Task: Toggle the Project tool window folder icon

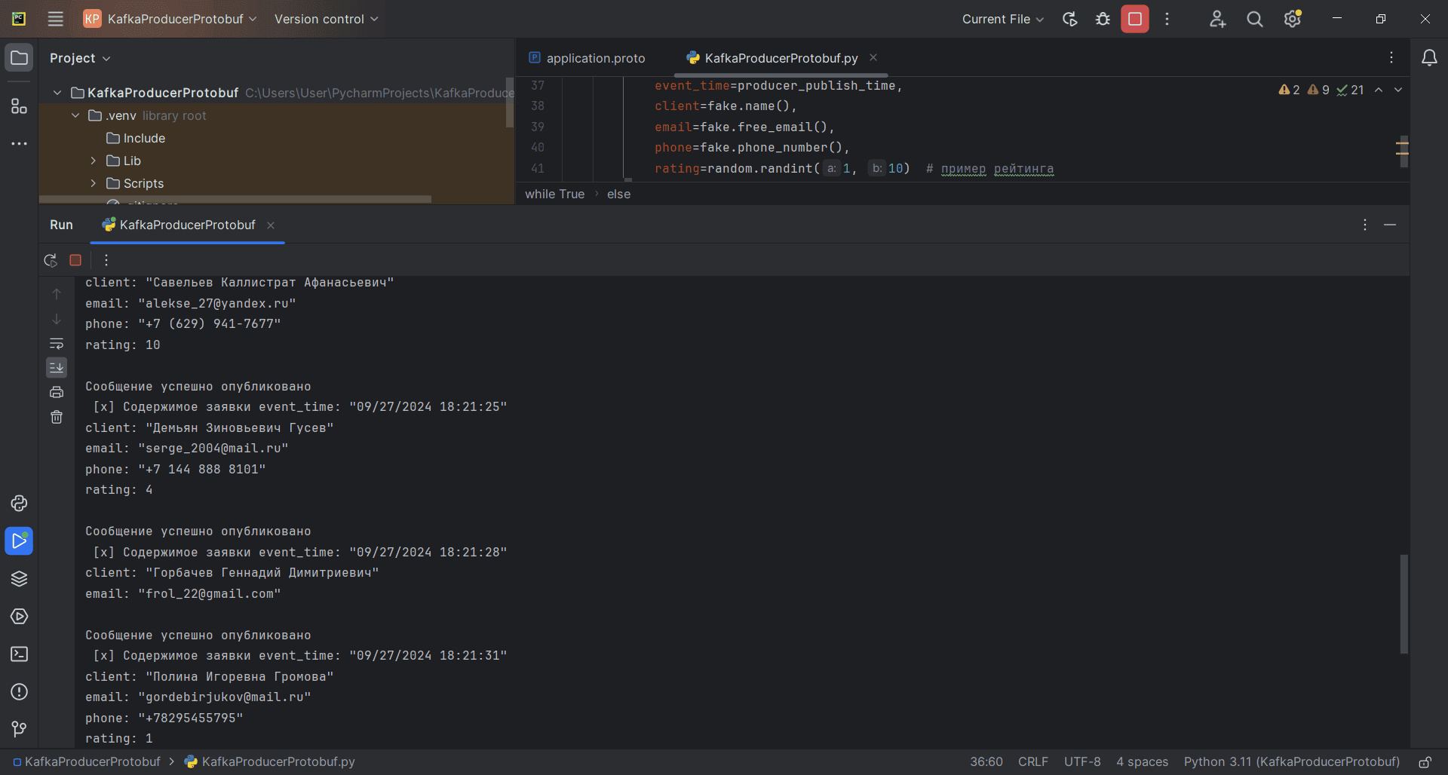Action: 19,58
